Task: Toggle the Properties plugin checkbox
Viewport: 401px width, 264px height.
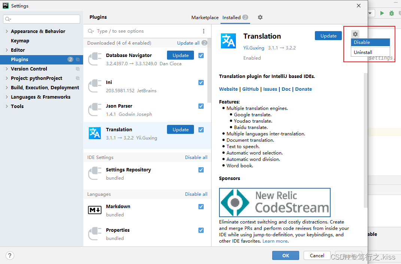Action: 201,230
